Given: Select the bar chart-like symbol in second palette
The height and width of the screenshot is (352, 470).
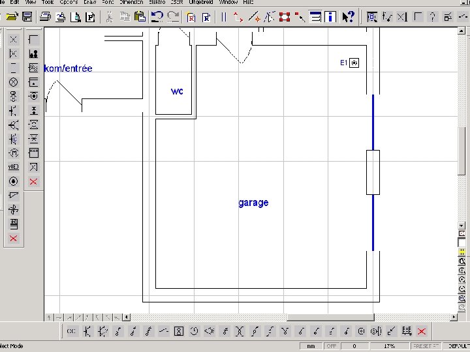Looking at the screenshot, I should click(x=33, y=54).
